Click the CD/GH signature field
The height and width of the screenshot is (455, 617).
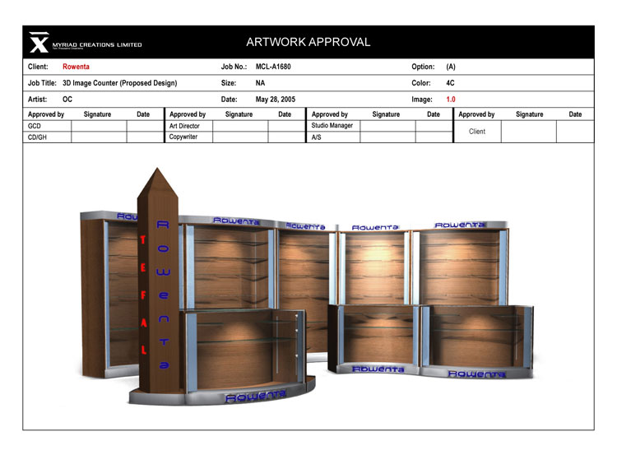click(99, 137)
